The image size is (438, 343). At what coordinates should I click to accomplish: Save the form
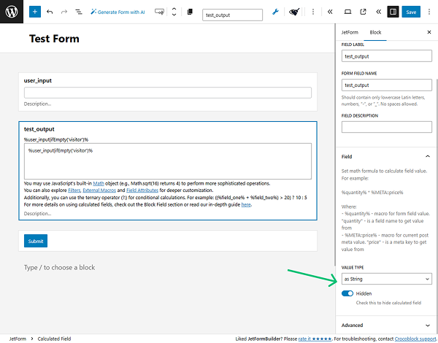(x=411, y=12)
